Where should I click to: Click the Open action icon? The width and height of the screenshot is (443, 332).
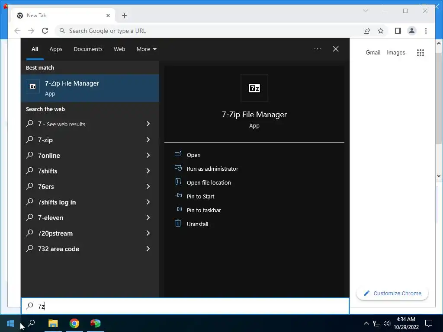pyautogui.click(x=178, y=154)
